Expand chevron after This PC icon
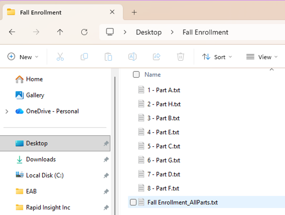Screen dimensions: 285x215 tap(125, 32)
